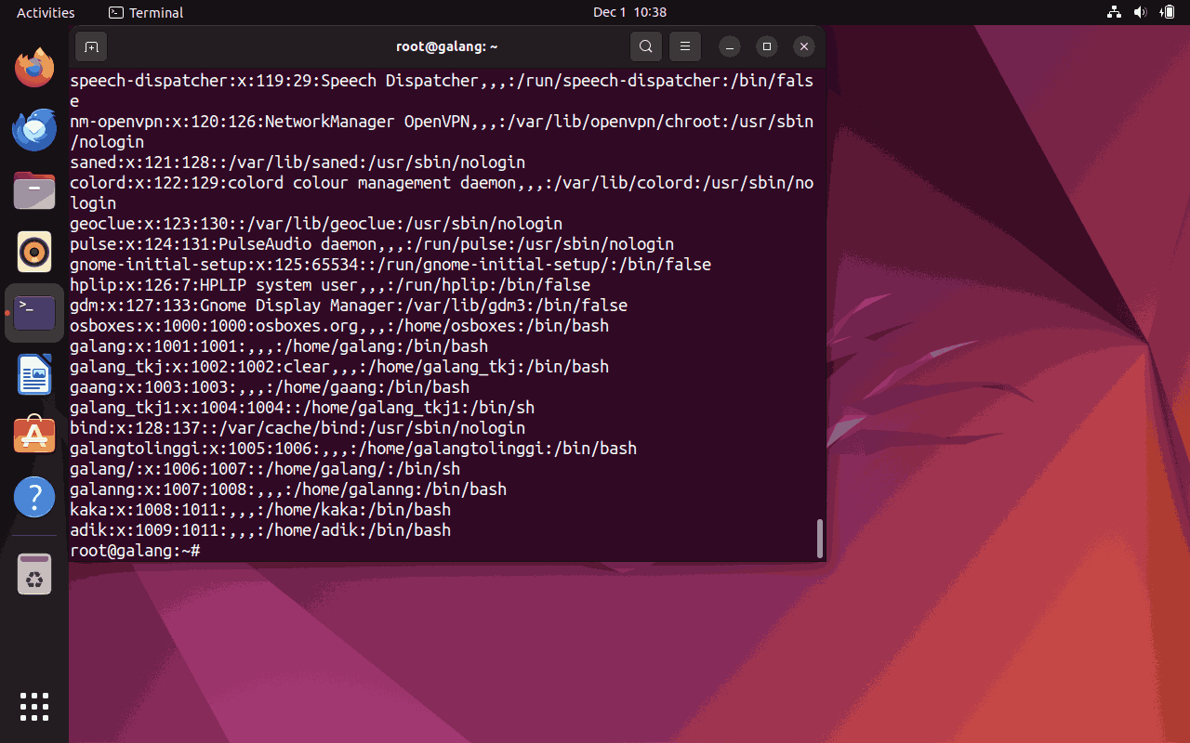Click the root@galang:~# prompt line
Image resolution: width=1190 pixels, height=743 pixels.
tap(135, 551)
